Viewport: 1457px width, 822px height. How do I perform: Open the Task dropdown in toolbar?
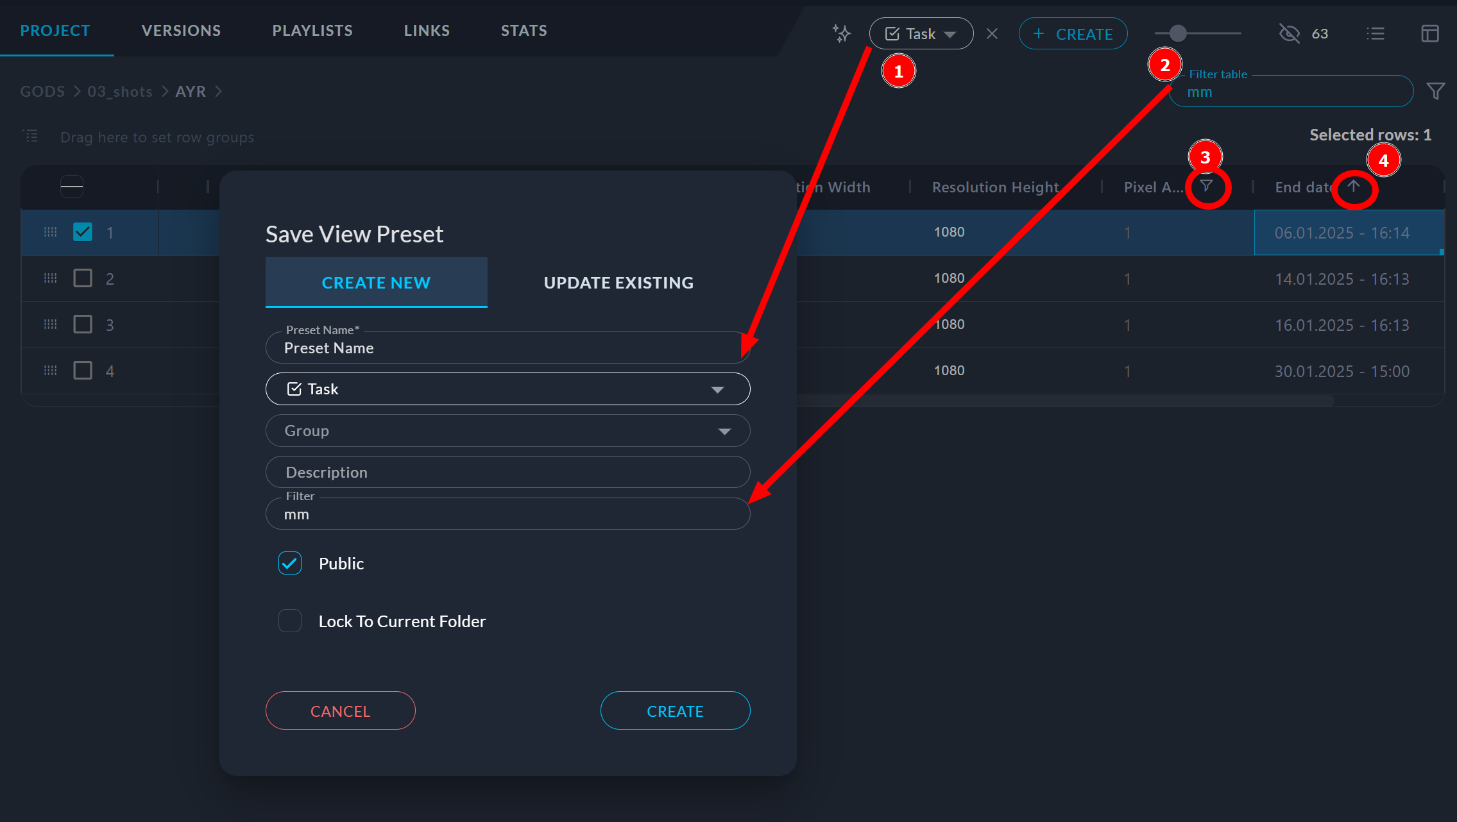tap(921, 33)
